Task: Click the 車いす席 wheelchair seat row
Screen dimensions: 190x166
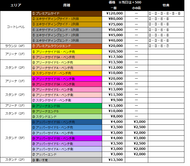Action: pyautogui.click(x=66, y=160)
